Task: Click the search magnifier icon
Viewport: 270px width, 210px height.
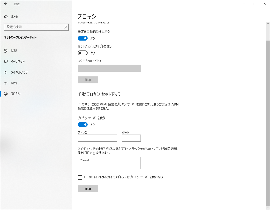Action: (65, 27)
